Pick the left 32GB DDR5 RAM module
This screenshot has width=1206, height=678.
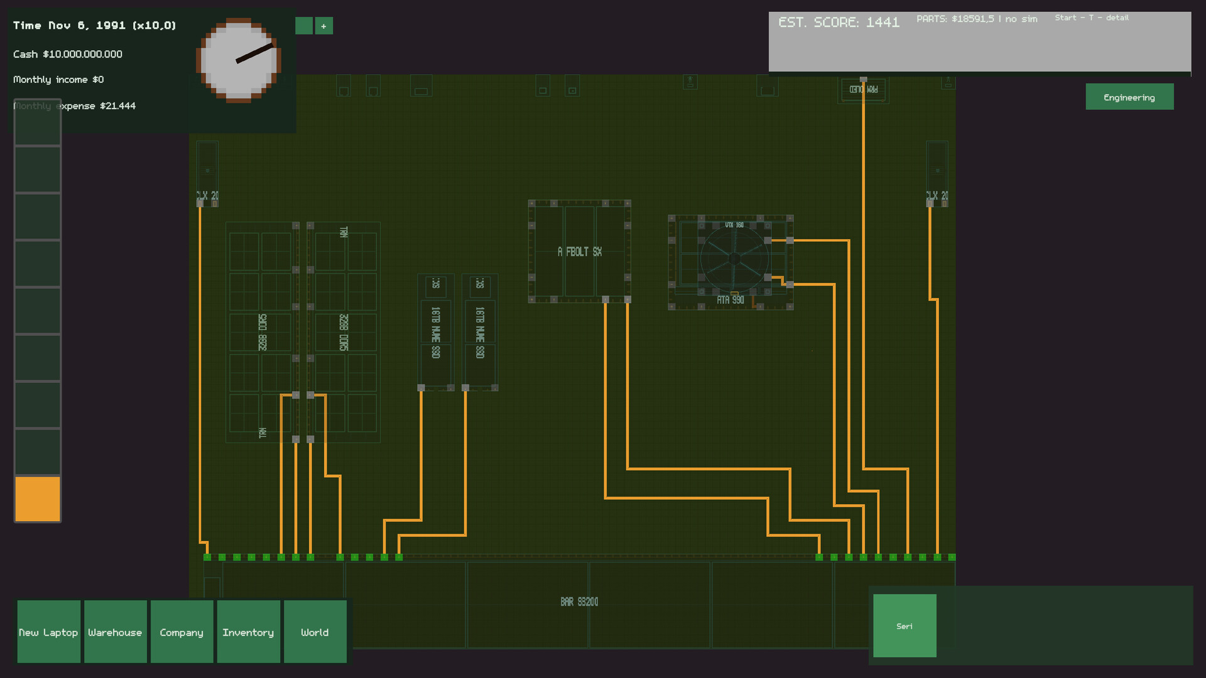click(263, 332)
